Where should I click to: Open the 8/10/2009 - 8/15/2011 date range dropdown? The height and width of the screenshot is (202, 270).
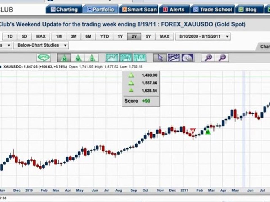(203, 36)
